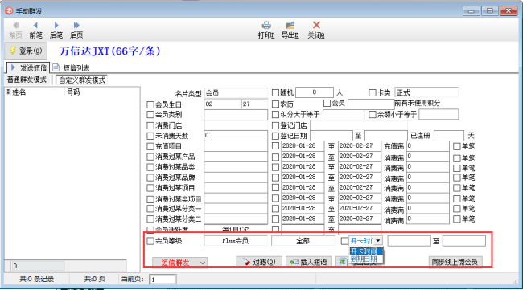Enable the 消费门店 checkbox
Image resolution: width=523 pixels, height=290 pixels.
[150, 125]
